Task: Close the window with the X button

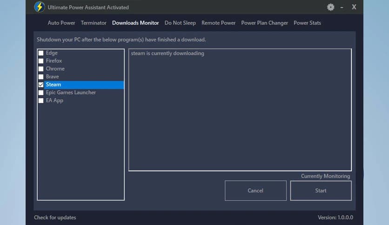Action: pos(354,7)
